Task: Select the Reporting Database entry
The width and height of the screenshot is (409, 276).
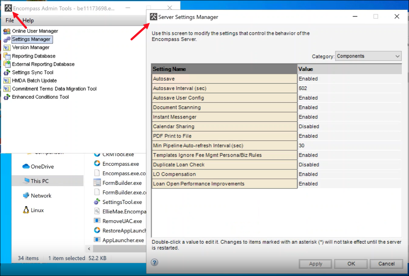Action: 34,56
